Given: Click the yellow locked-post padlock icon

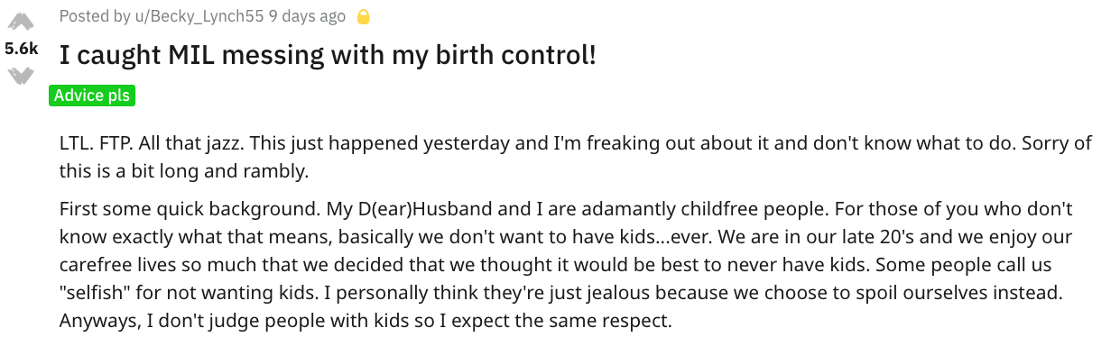Looking at the screenshot, I should [364, 16].
